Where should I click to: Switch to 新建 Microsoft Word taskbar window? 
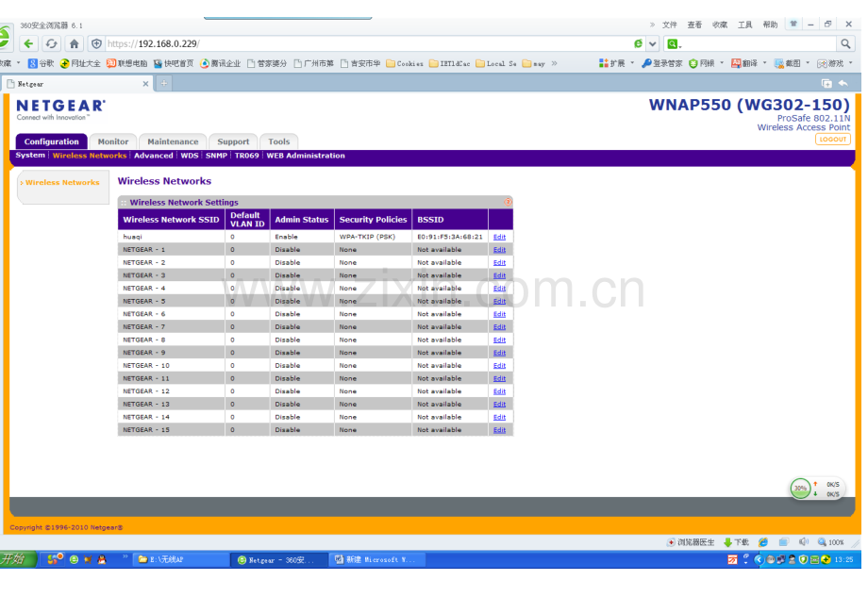[377, 560]
